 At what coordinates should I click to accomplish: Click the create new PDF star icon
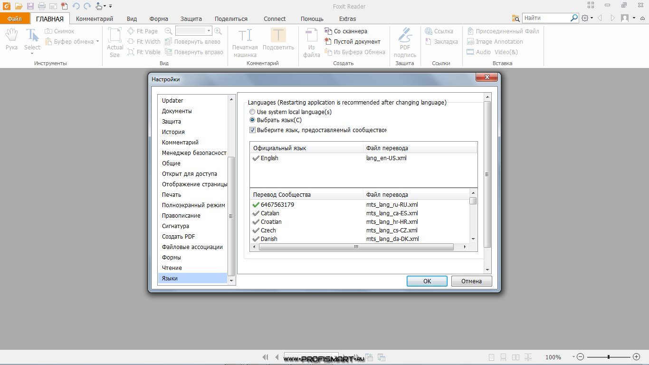coord(64,6)
